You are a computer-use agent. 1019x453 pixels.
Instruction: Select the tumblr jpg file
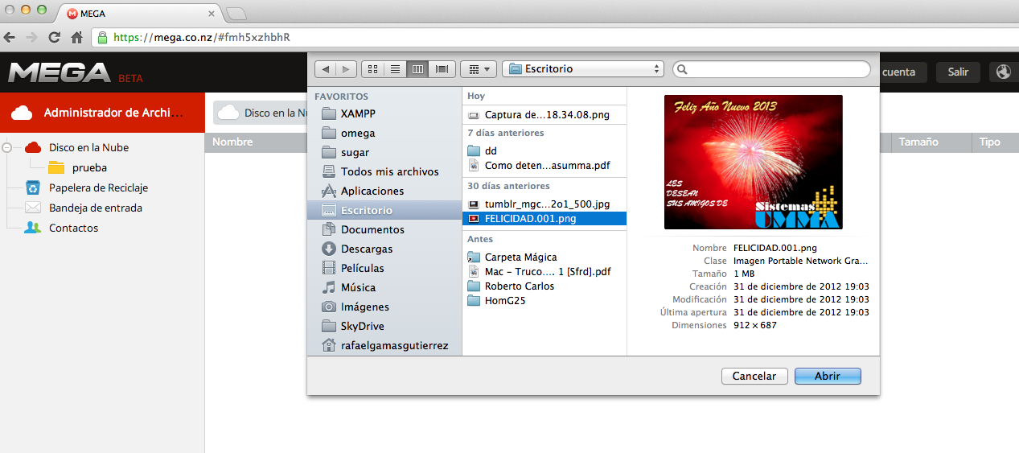point(546,204)
